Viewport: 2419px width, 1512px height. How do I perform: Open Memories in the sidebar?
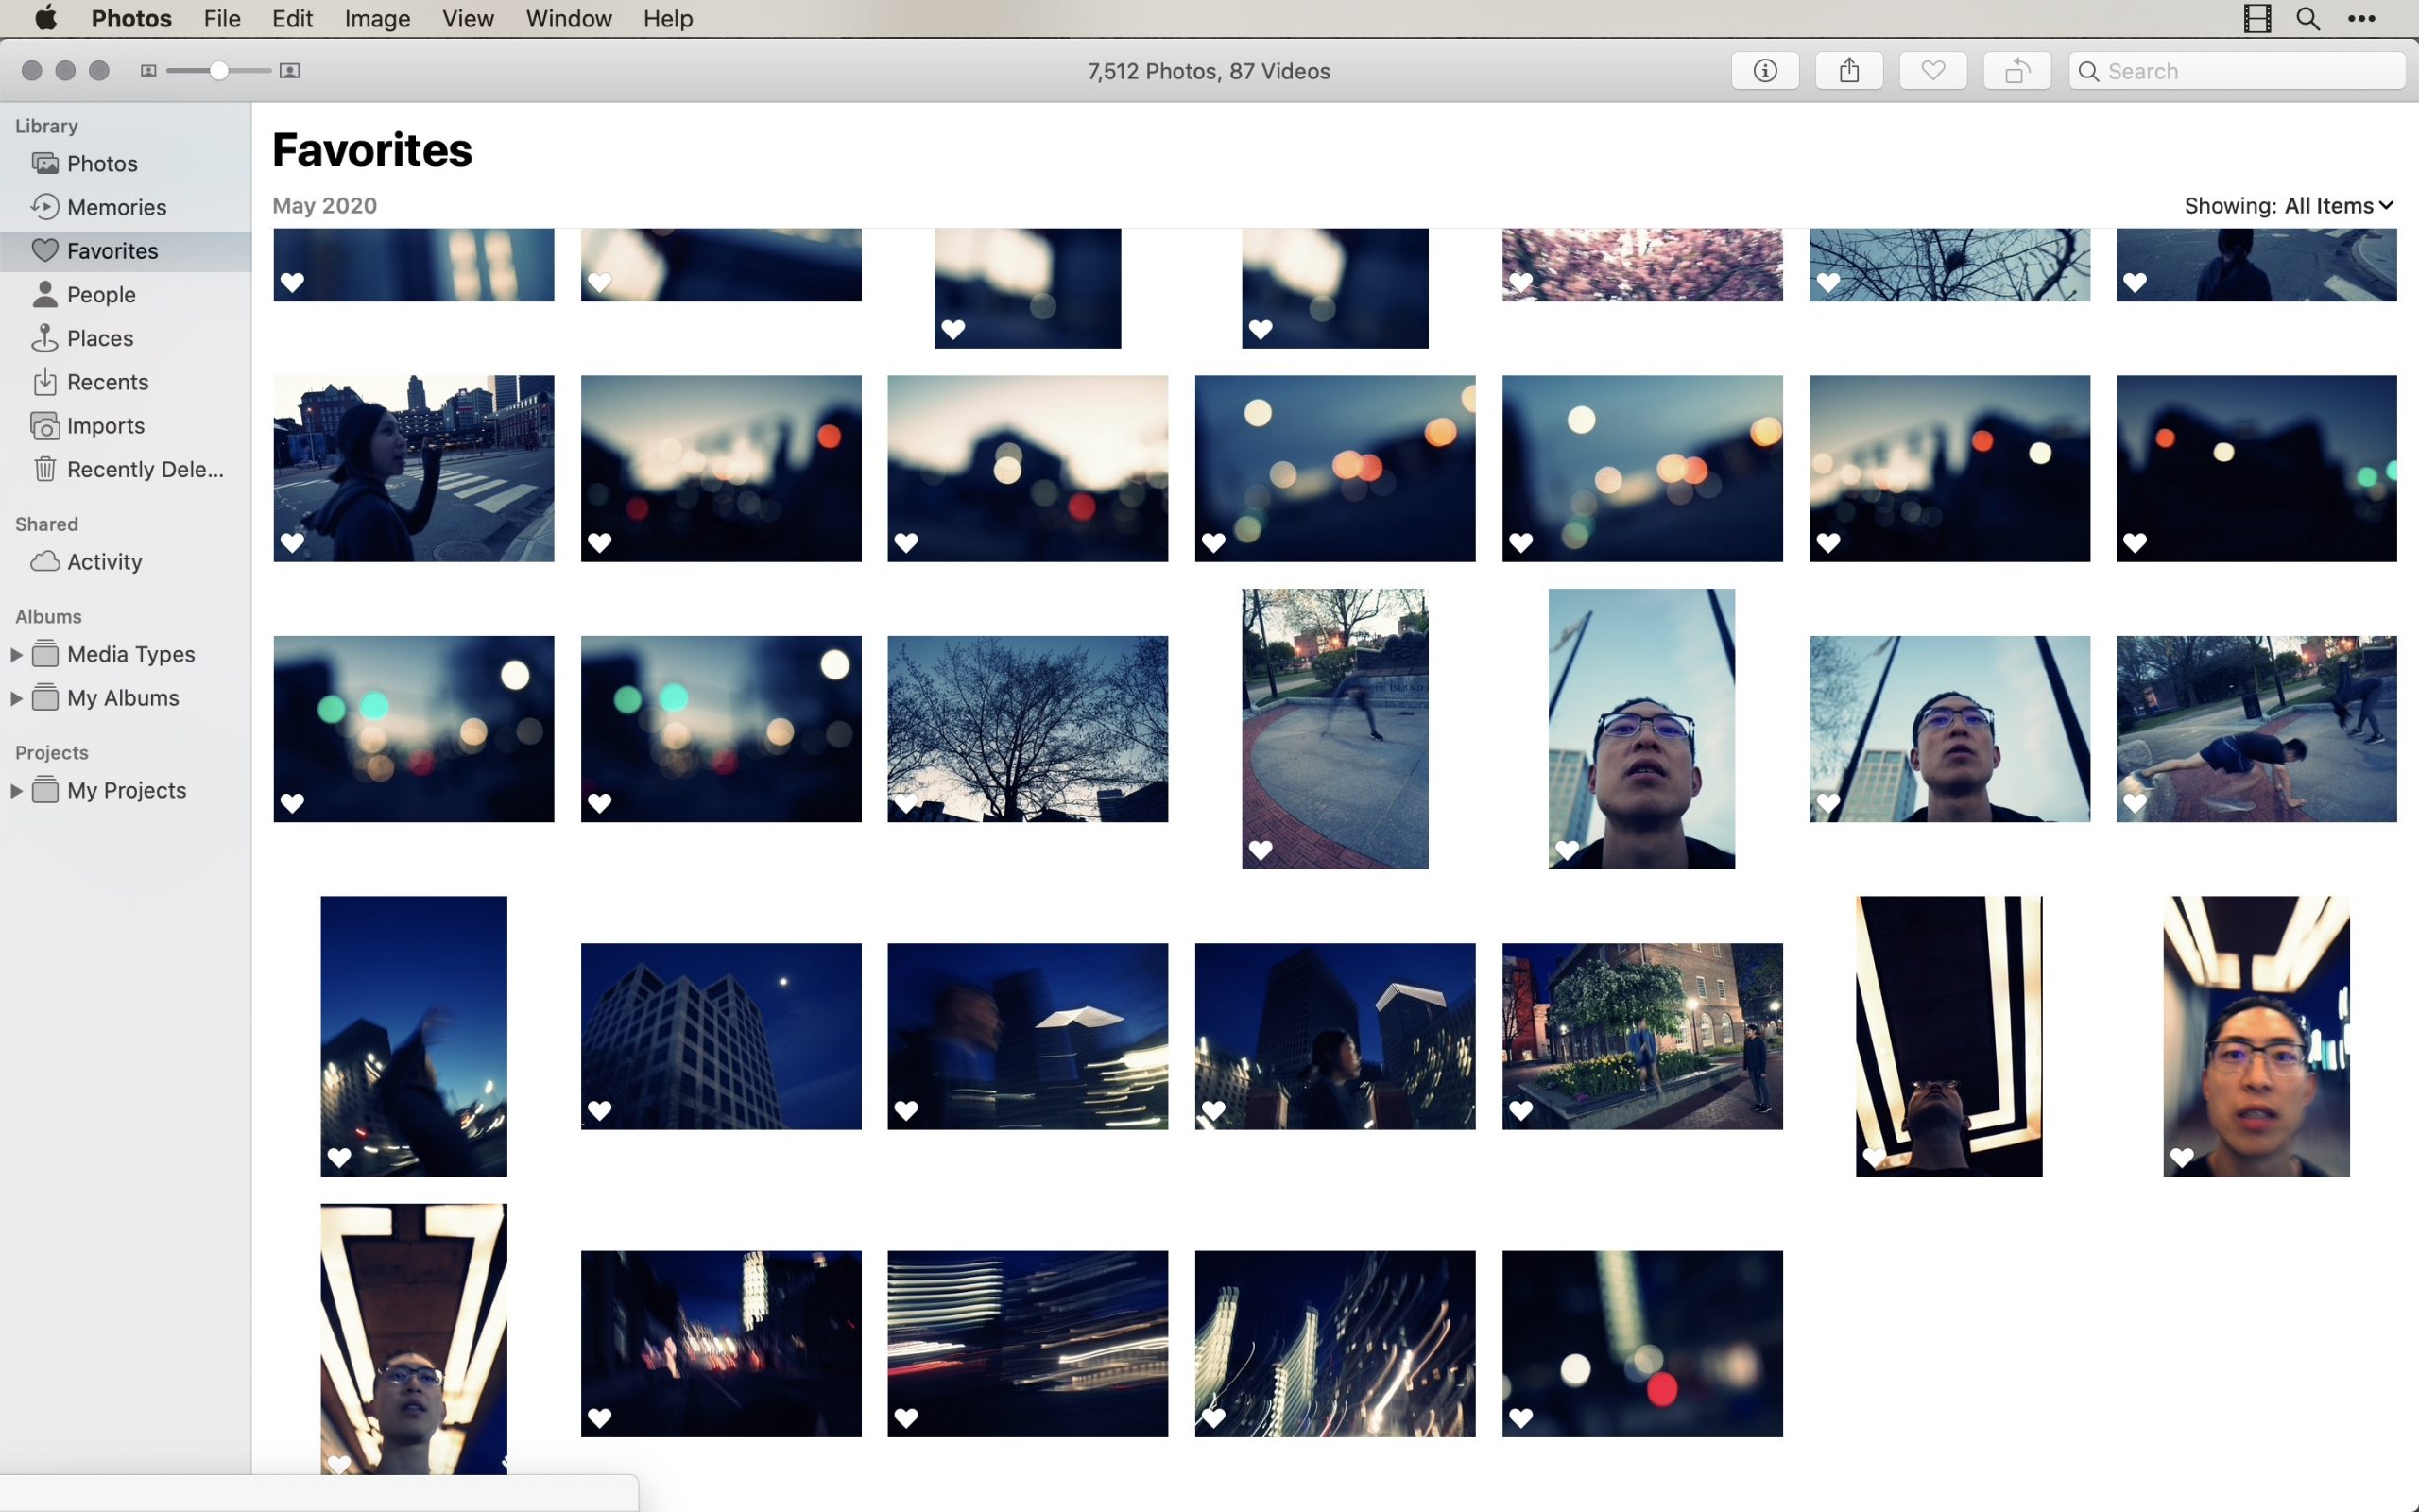click(x=116, y=207)
